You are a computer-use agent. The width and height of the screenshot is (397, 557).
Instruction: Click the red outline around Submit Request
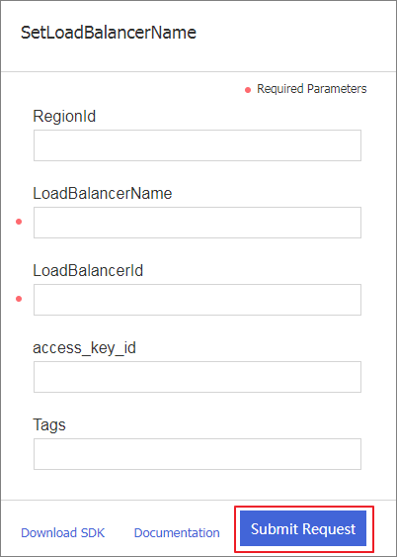click(304, 507)
